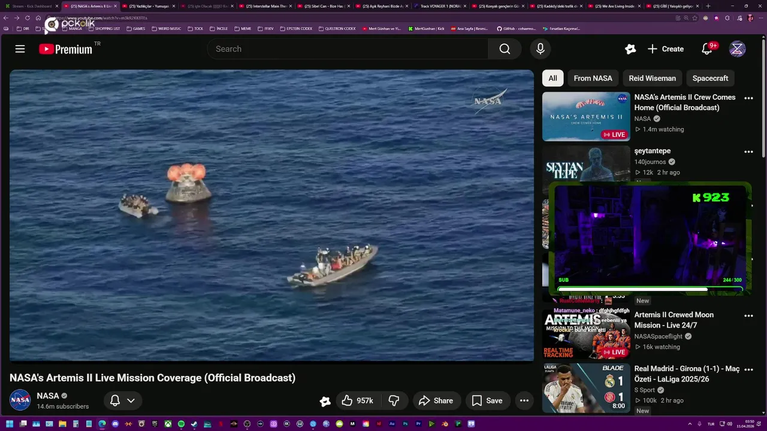This screenshot has height=431, width=767.
Task: Open the SHOPPING LIST bookmark folder
Action: (x=104, y=28)
